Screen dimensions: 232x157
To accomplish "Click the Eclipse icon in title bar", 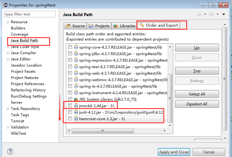I will coord(6,5).
